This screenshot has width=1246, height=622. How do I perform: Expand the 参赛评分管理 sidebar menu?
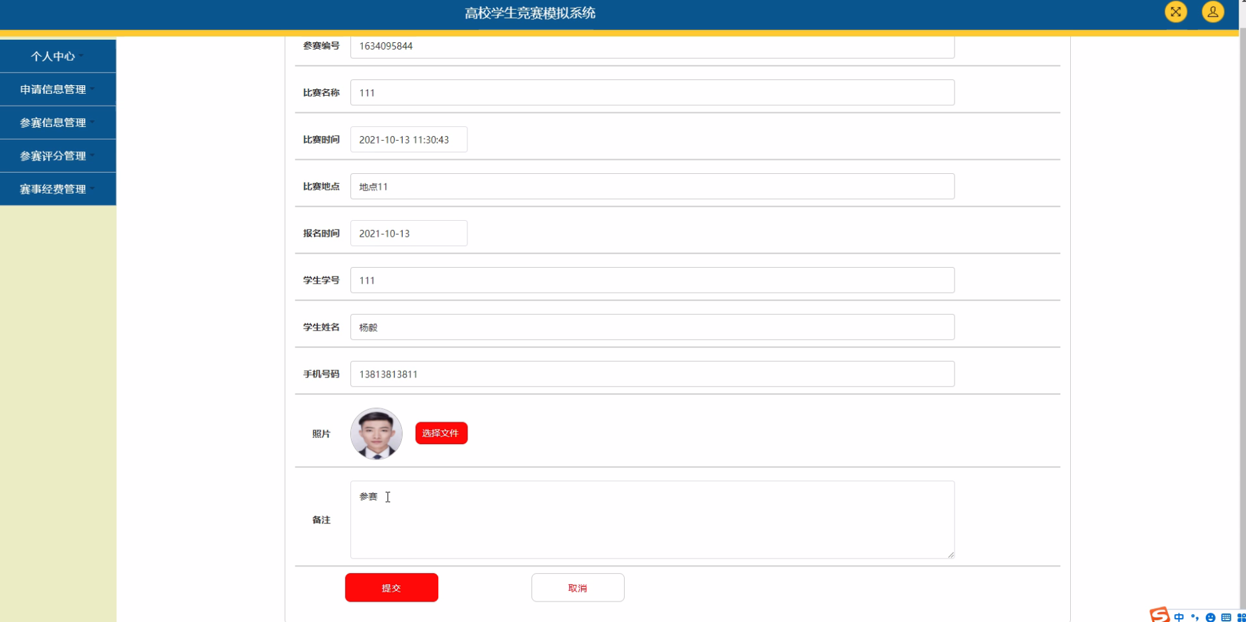click(x=58, y=156)
